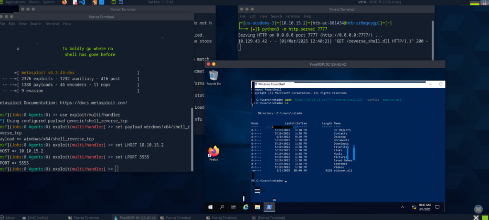Click the VPN 10.10.15.2 status text

coord(380,2)
